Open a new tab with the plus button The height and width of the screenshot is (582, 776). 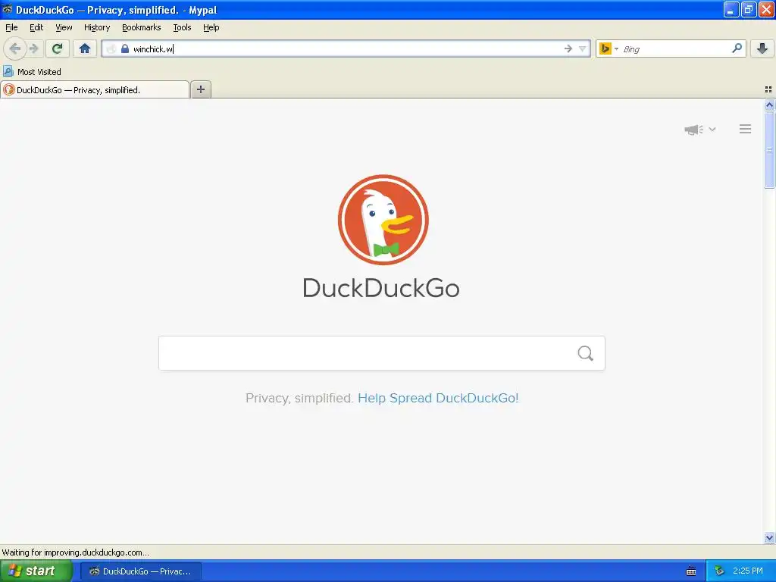(200, 89)
